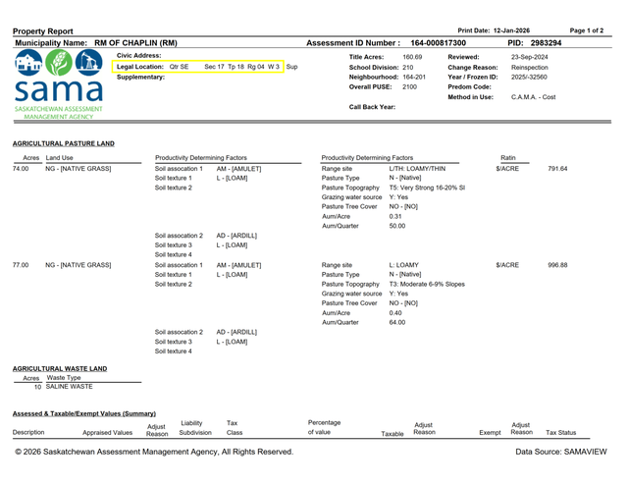628x485 pixels.
Task: Click the Liability Subdivision column header
Action: [x=195, y=427]
